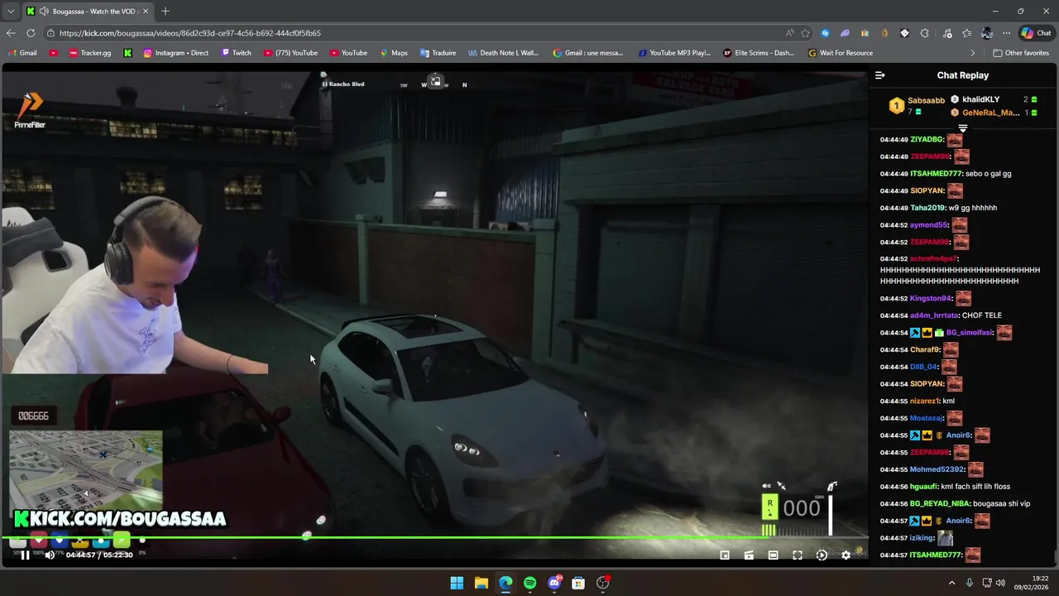The image size is (1059, 596).
Task: Click chat username Taha2019
Action: [927, 208]
